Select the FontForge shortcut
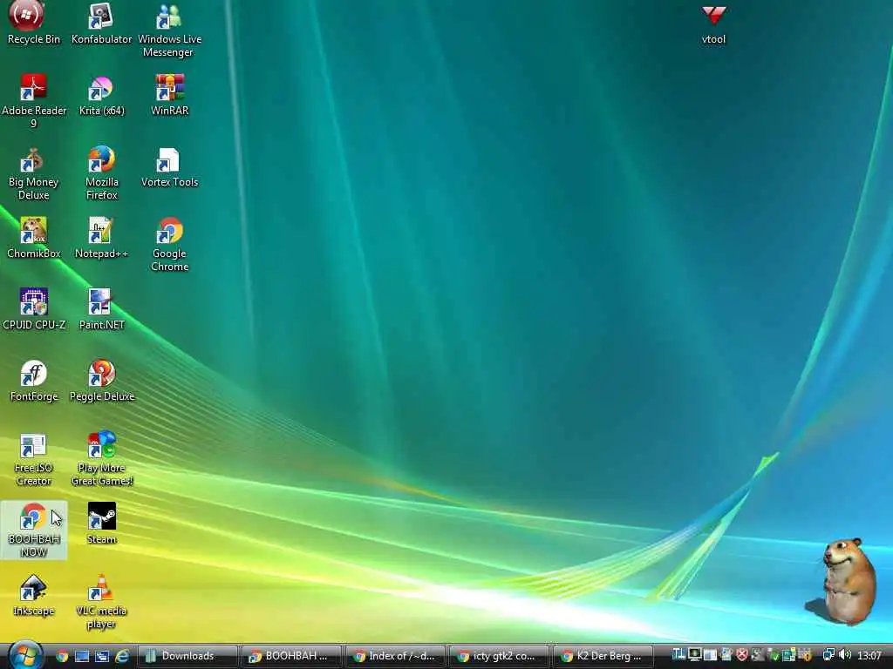Screen dimensions: 893x669 [x=33, y=382]
